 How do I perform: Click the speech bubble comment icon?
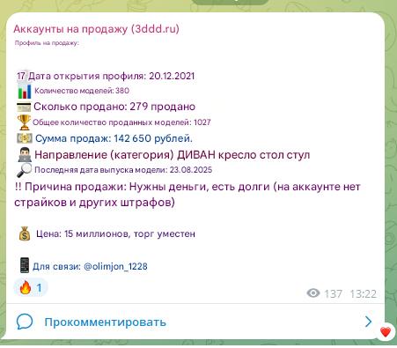25,322
